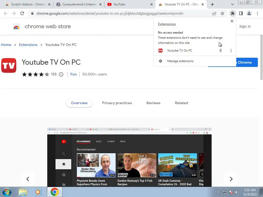Open the Fun category link
Screen dimensions: 263x197
pyautogui.click(x=73, y=74)
